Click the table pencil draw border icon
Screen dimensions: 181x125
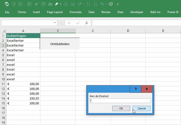20,4
